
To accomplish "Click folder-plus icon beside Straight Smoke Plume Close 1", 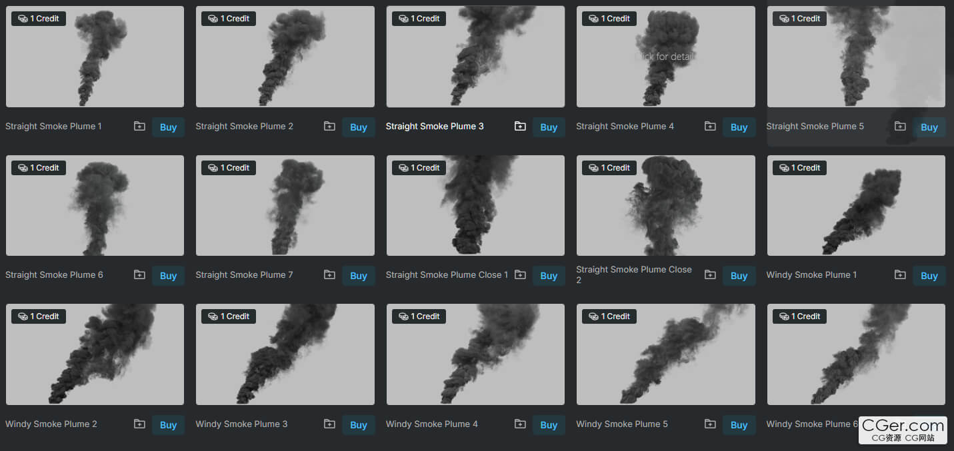I will click(x=520, y=274).
